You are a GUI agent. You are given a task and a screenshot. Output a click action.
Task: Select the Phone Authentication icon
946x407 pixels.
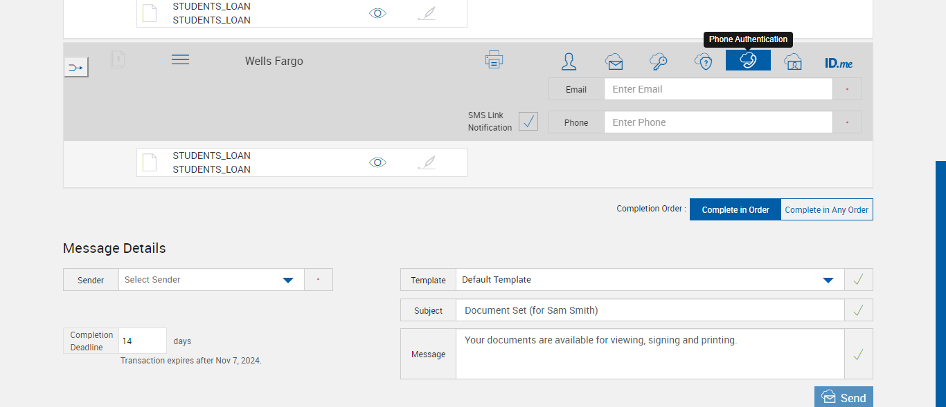point(748,60)
